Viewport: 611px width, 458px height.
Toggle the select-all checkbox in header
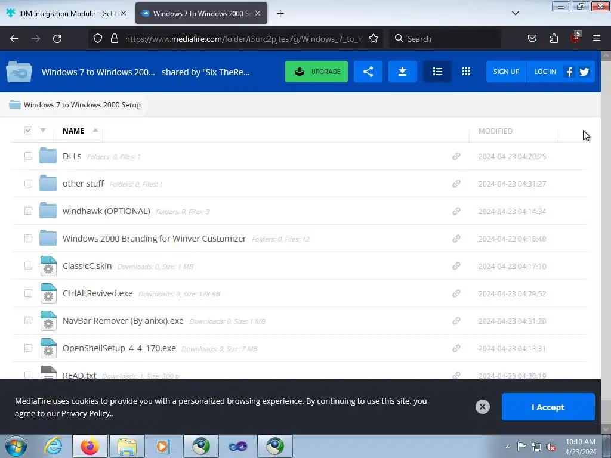[x=28, y=131]
